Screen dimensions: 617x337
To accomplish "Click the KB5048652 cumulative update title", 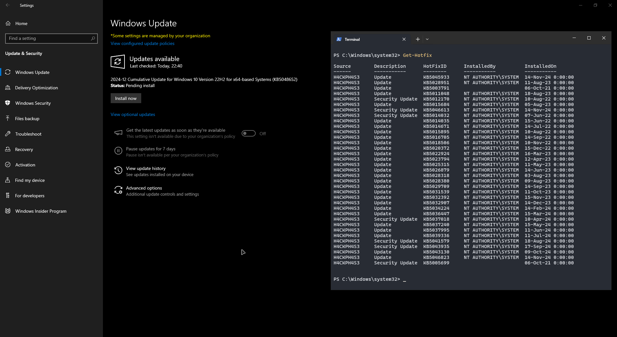I will click(204, 79).
